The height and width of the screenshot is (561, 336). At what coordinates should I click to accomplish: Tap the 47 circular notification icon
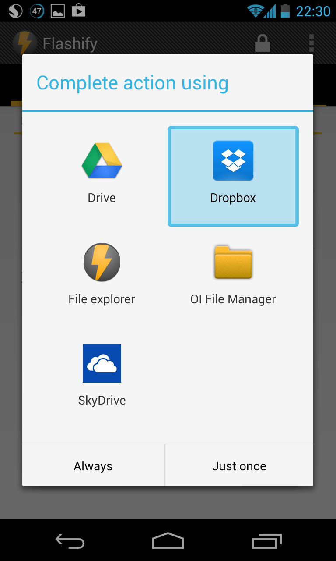click(x=37, y=11)
